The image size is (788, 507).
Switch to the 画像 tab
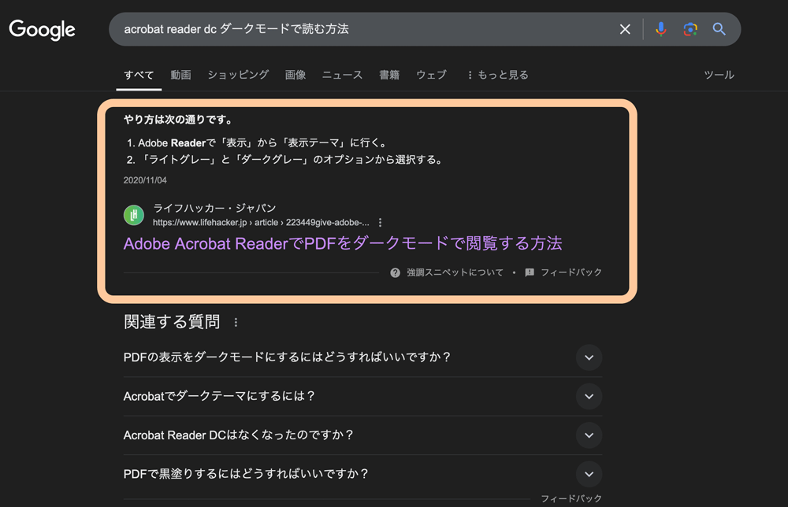[x=295, y=75]
